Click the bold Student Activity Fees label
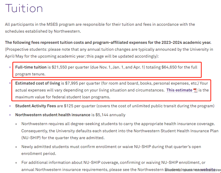Screen dimensions: 221x173 pyautogui.click(x=36, y=106)
